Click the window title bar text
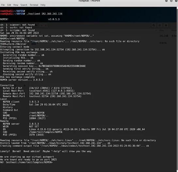The width and height of the screenshot is (178, 172). pos(89,1)
